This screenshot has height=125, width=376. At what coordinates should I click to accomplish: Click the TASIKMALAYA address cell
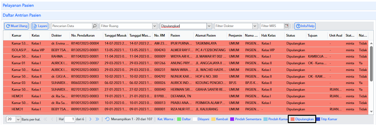click(x=206, y=44)
